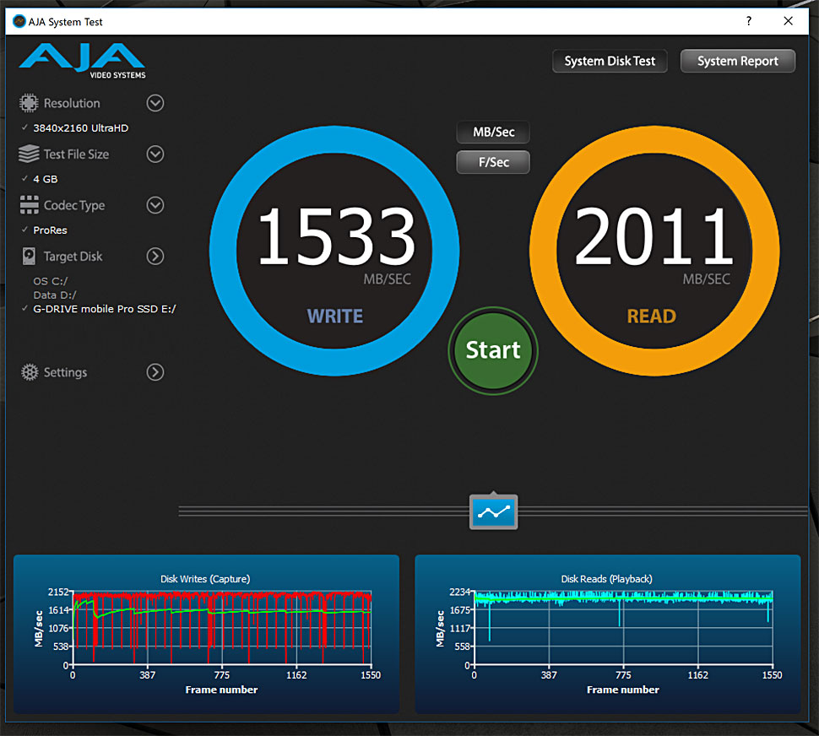Click the Test File Size stack icon
The width and height of the screenshot is (819, 736).
coord(29,154)
